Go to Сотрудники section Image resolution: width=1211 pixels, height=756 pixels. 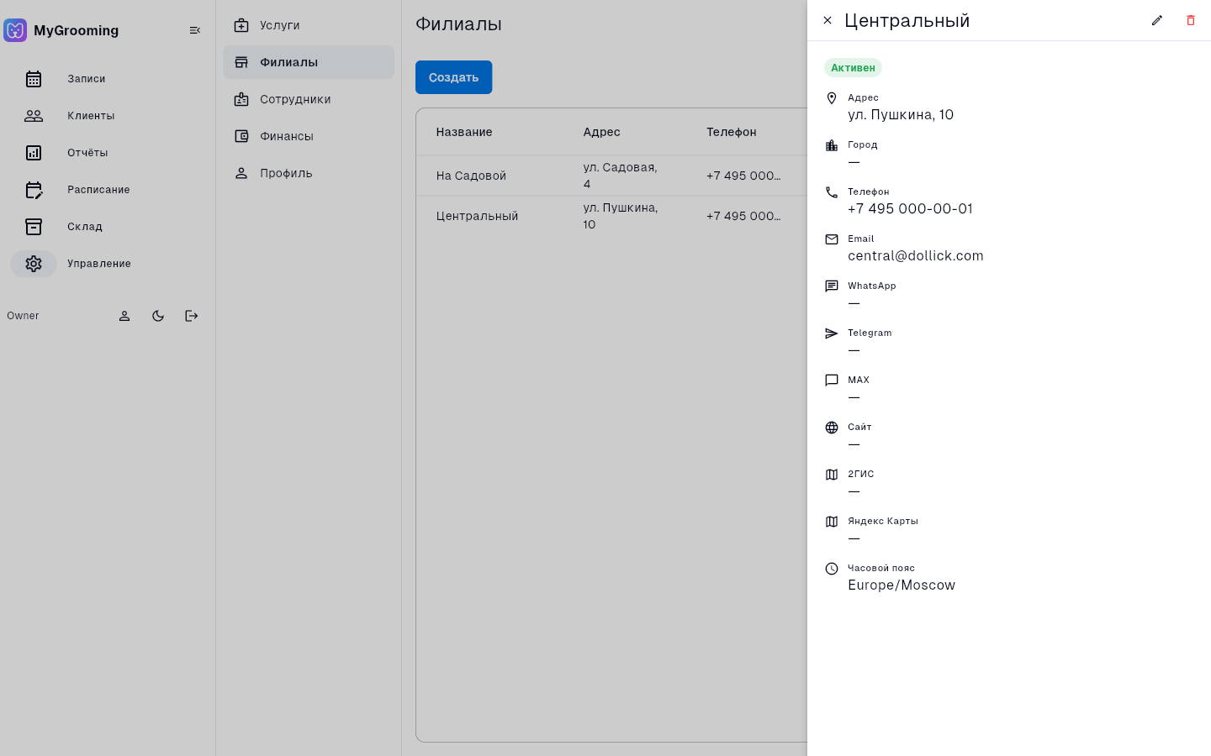(309, 99)
